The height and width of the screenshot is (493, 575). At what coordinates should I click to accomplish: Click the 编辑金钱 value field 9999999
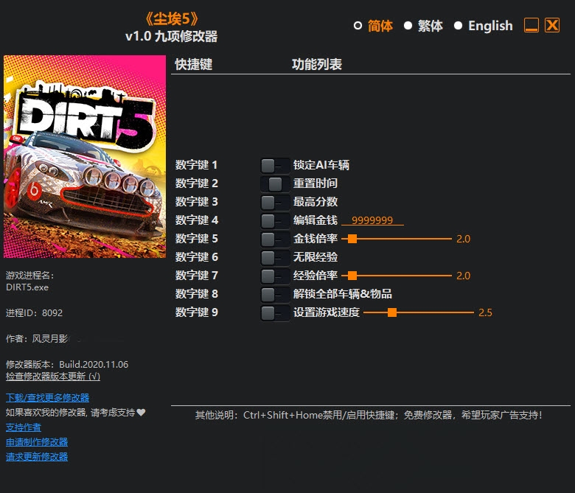(372, 220)
